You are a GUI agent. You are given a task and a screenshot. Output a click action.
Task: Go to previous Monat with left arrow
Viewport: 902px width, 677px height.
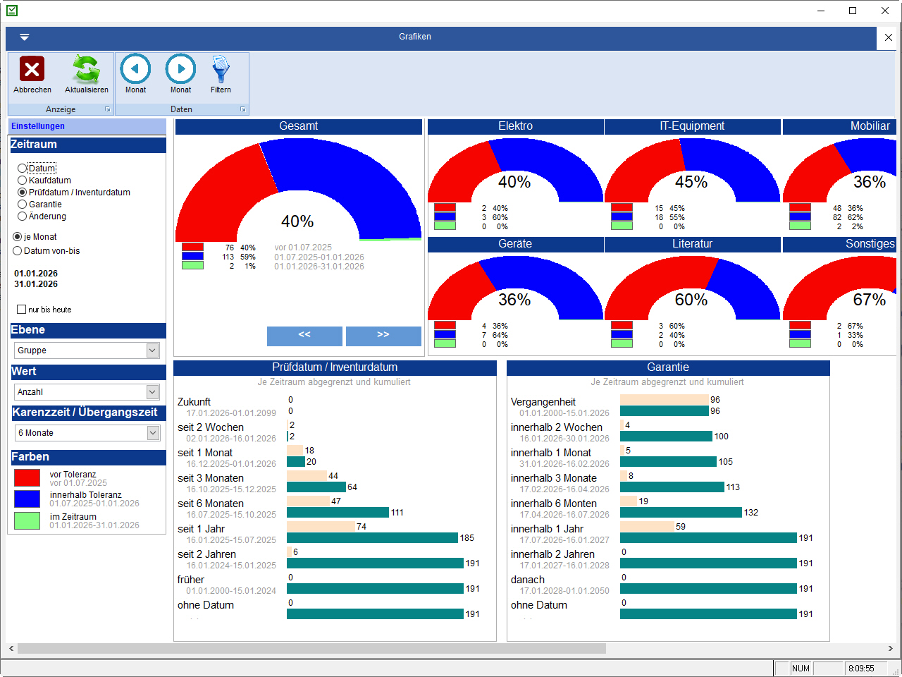pos(135,69)
